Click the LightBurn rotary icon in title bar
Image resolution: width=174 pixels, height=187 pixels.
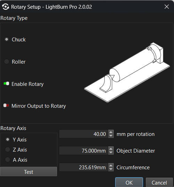6,7
